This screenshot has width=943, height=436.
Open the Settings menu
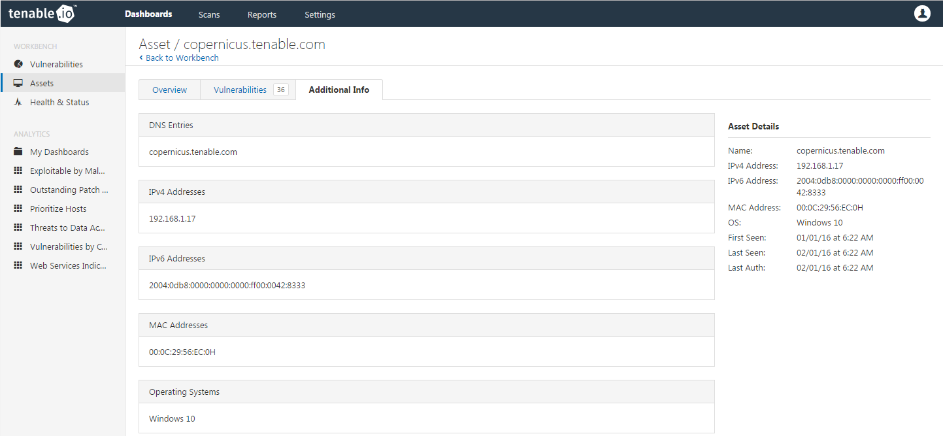320,14
